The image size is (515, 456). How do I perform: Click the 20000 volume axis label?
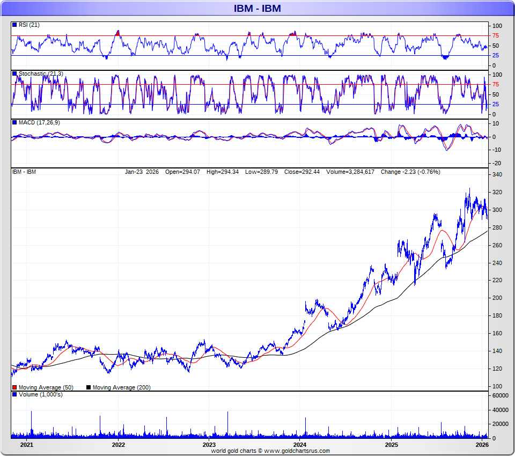pos(500,424)
